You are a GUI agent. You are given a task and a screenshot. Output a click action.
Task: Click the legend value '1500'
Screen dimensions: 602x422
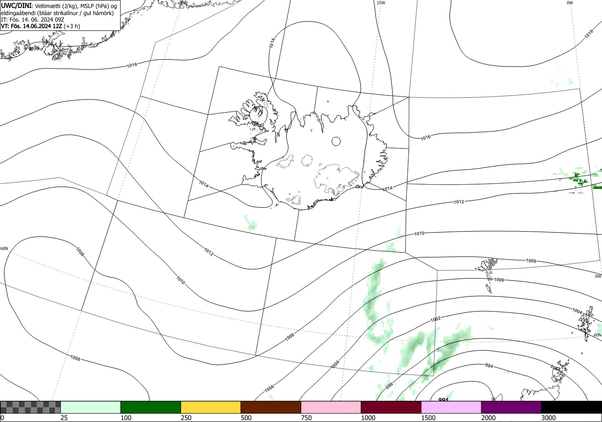(x=428, y=418)
